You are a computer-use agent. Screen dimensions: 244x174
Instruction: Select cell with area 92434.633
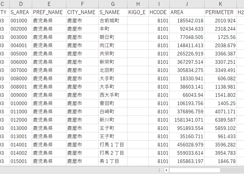(187, 29)
